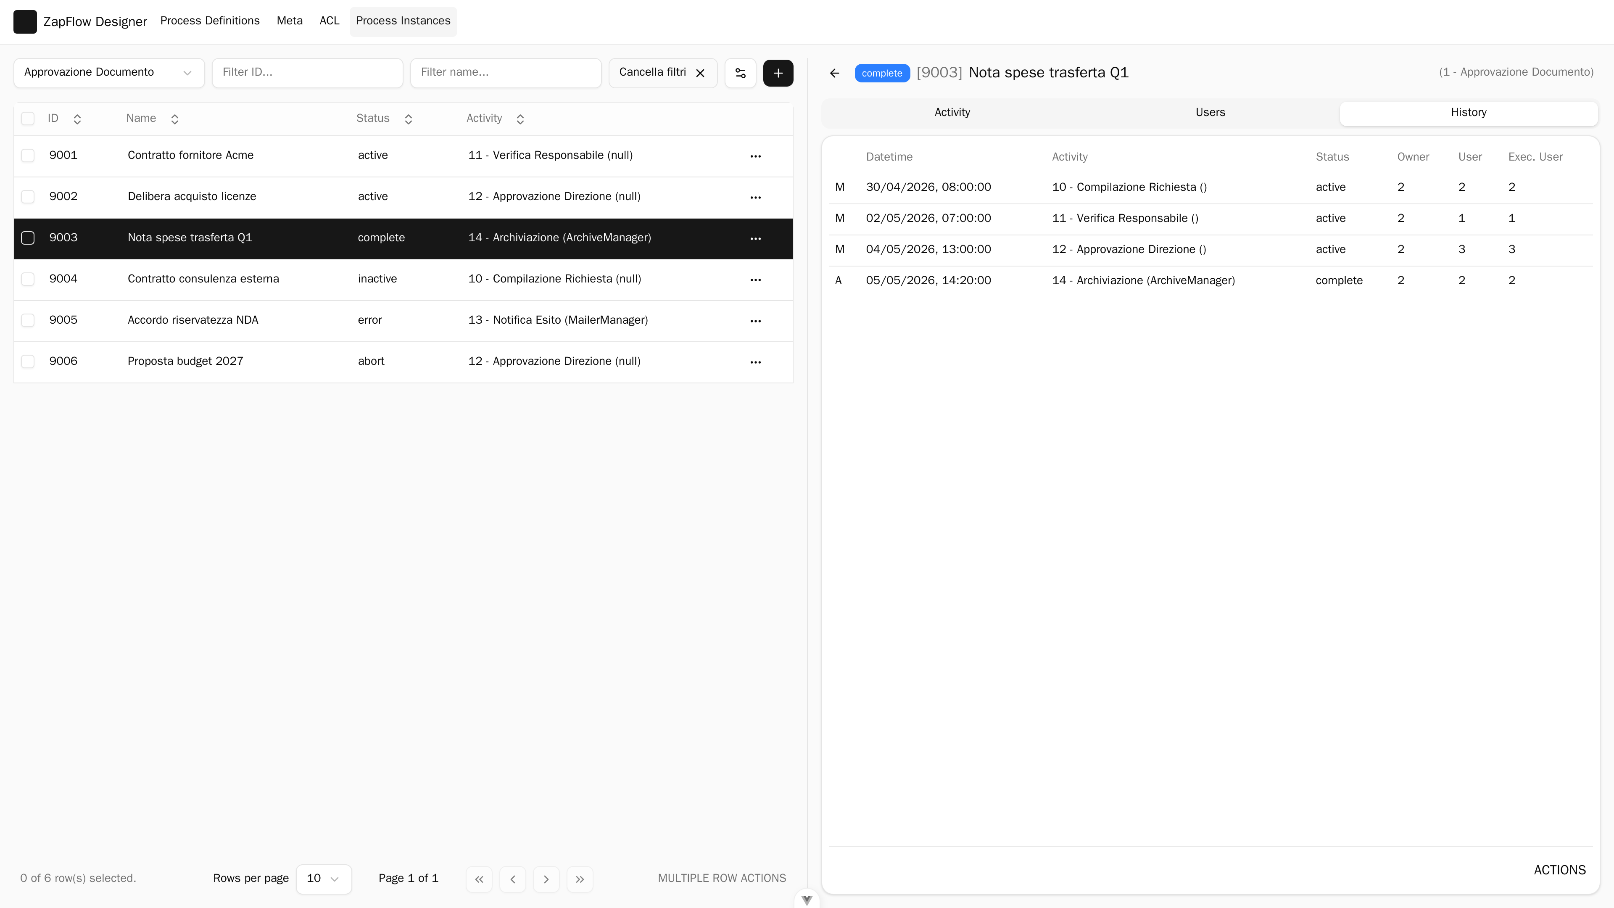The width and height of the screenshot is (1614, 908).
Task: Click activity 13 - Notifica Esito (MailerManager)
Action: coord(558,320)
